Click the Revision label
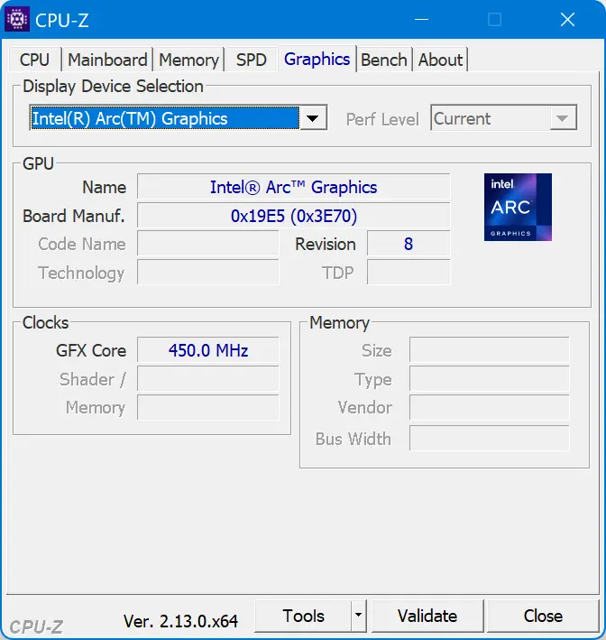Viewport: 606px width, 640px height. 326,244
